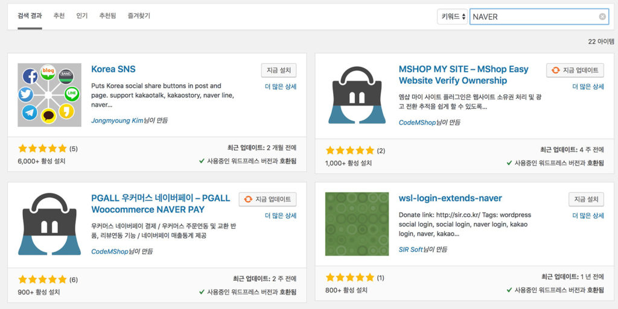Clear the NAVER search field

click(602, 17)
